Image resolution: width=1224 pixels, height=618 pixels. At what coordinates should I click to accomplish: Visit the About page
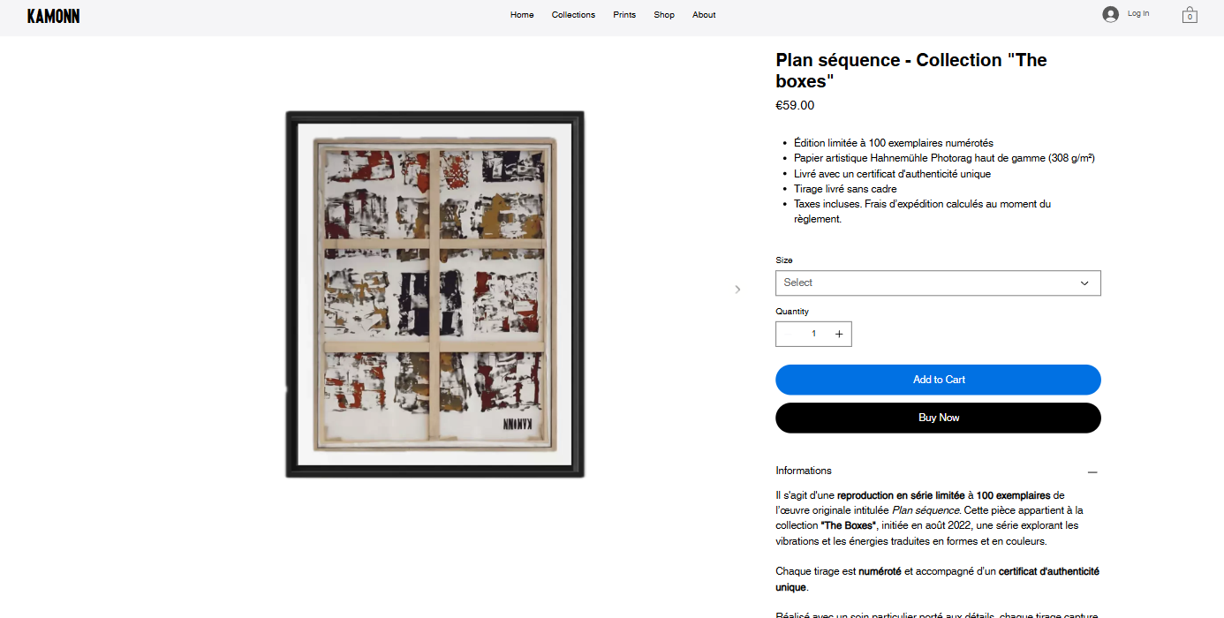coord(704,15)
